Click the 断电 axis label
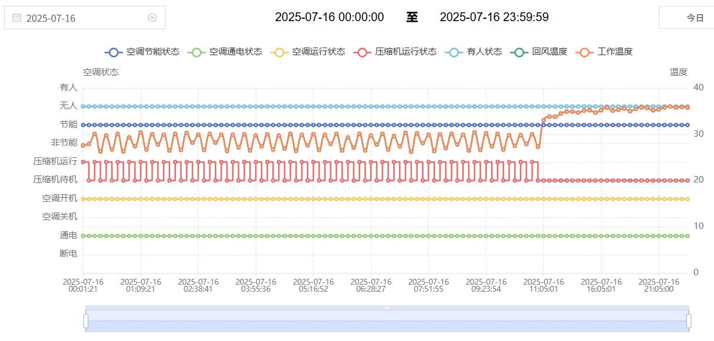The image size is (714, 341). tap(69, 254)
